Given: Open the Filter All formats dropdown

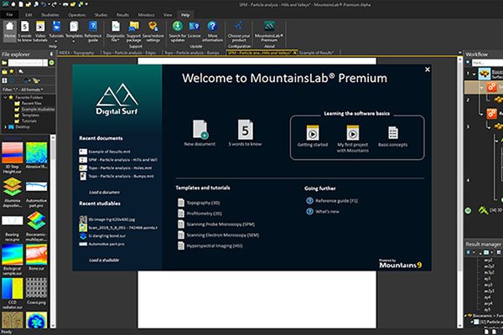Looking at the screenshot, I should coord(23,90).
